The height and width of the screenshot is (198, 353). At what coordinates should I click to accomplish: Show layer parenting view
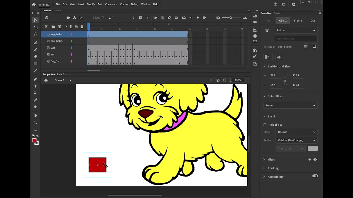(x=74, y=18)
